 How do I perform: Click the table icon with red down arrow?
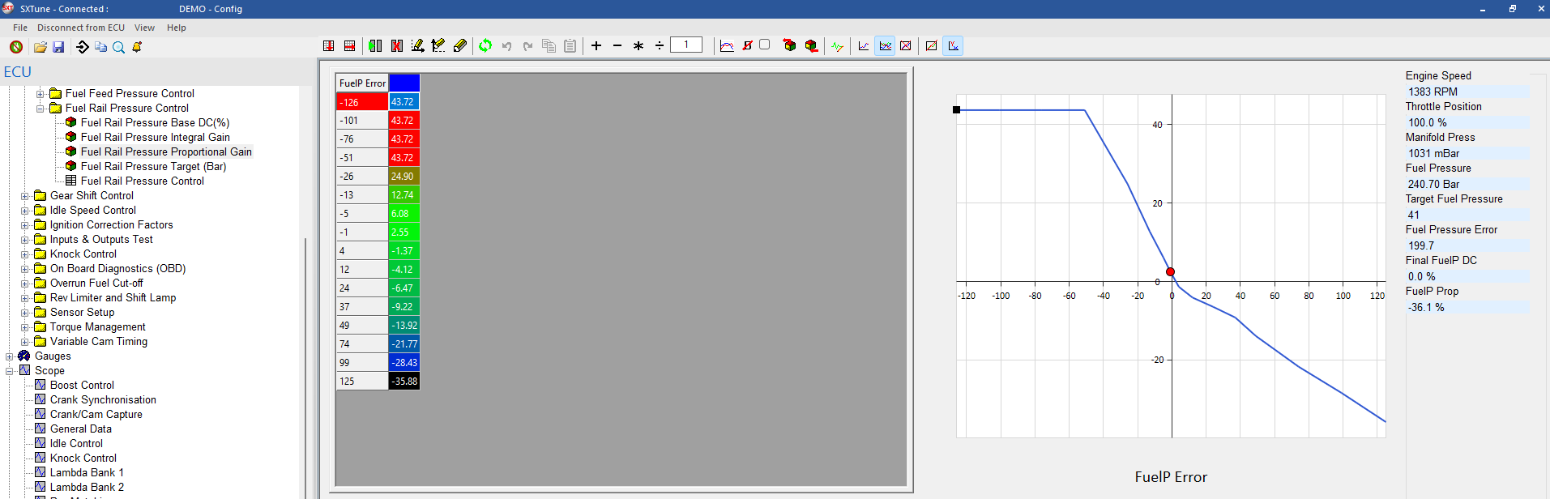point(328,46)
